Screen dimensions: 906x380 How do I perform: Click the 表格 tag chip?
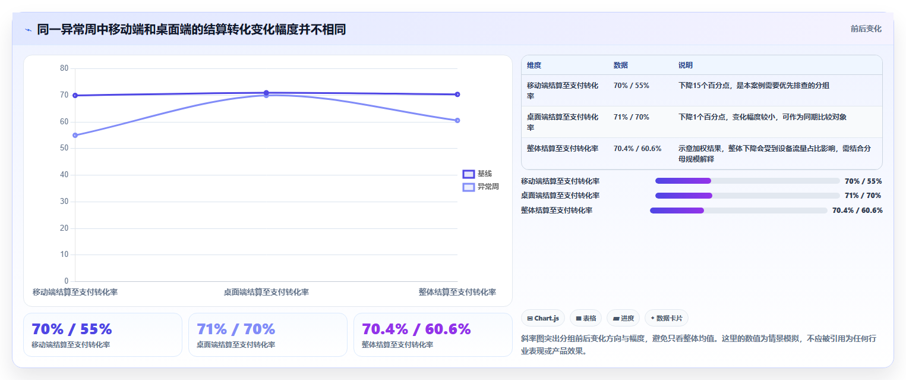pyautogui.click(x=586, y=318)
